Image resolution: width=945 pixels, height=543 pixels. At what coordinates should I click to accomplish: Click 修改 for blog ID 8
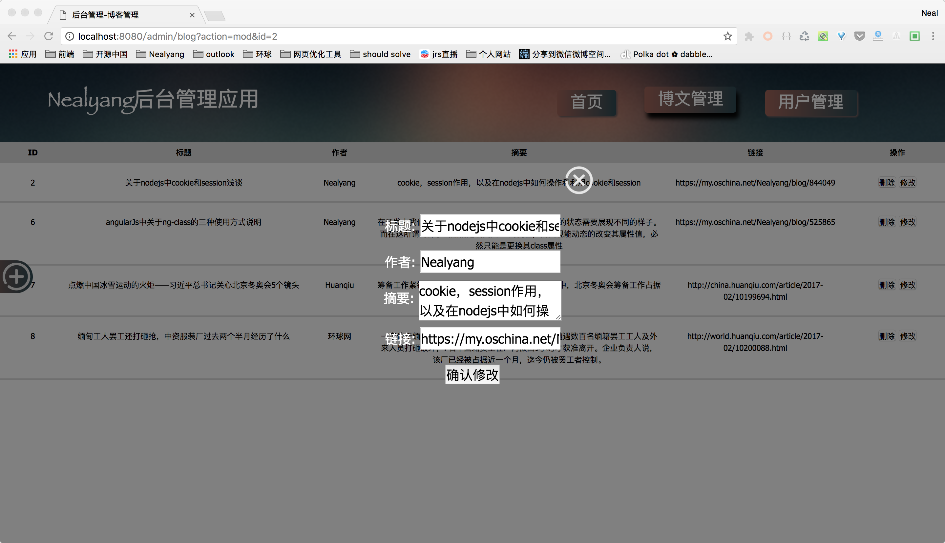[x=907, y=336]
